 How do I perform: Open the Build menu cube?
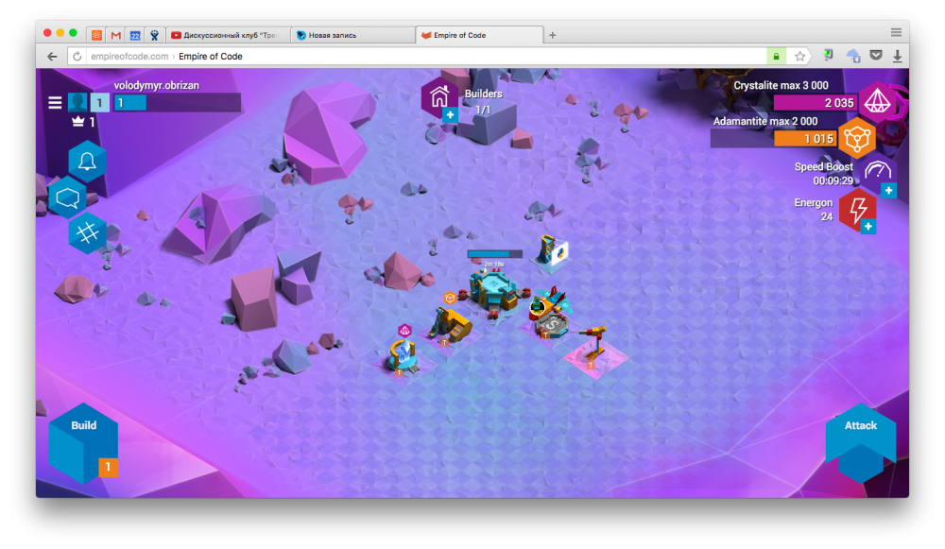tap(83, 443)
